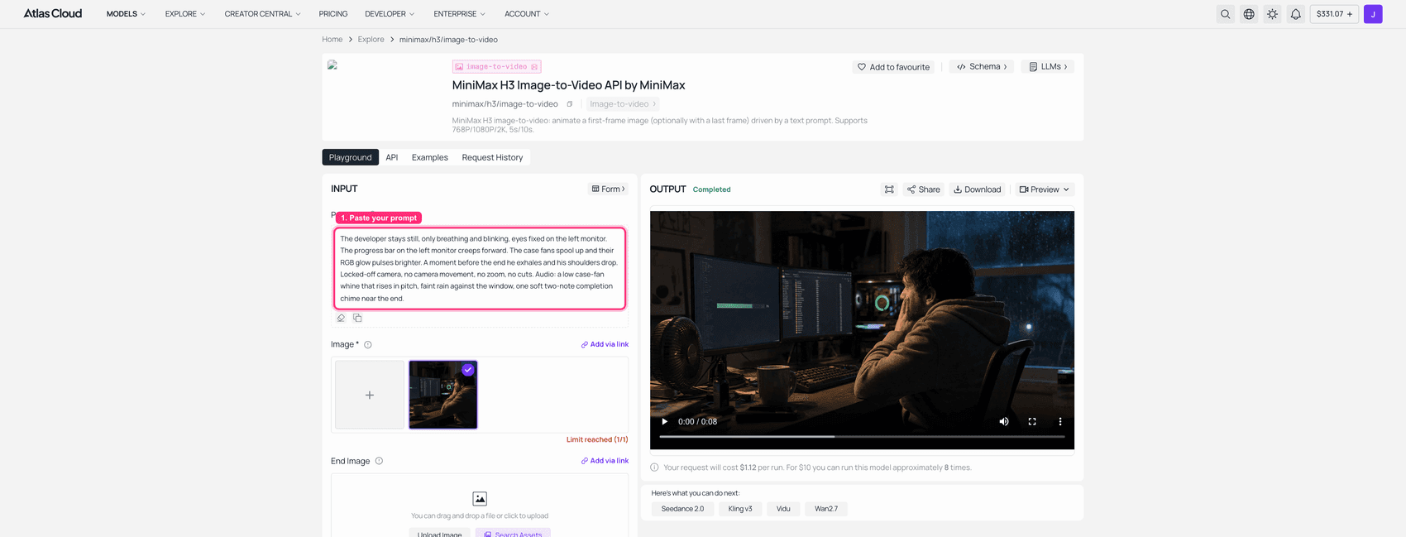The height and width of the screenshot is (537, 1406).
Task: Click the Upload Image button
Action: 439,534
